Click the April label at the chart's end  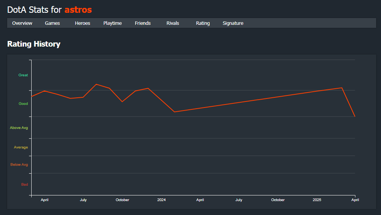[x=355, y=200]
